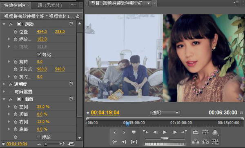Go to out point

[124, 141]
